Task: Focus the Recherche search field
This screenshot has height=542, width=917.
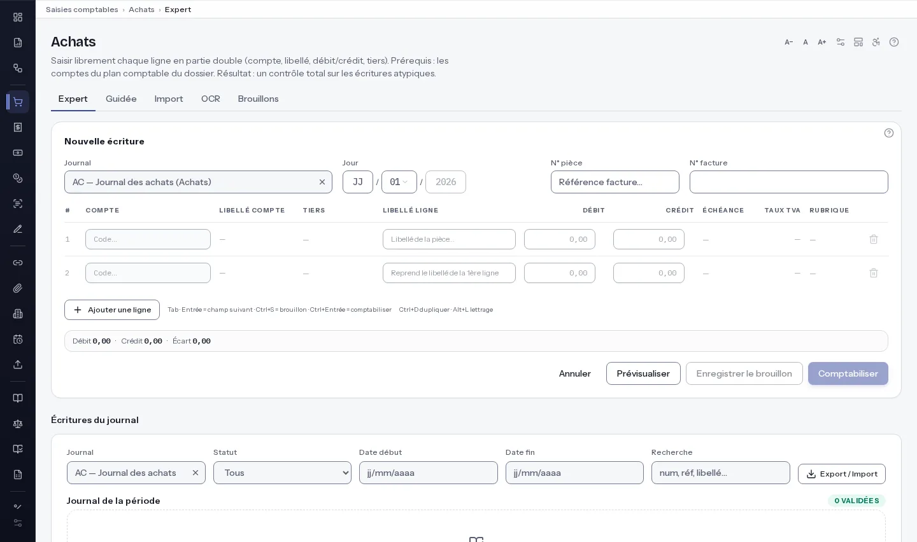Action: pyautogui.click(x=721, y=473)
